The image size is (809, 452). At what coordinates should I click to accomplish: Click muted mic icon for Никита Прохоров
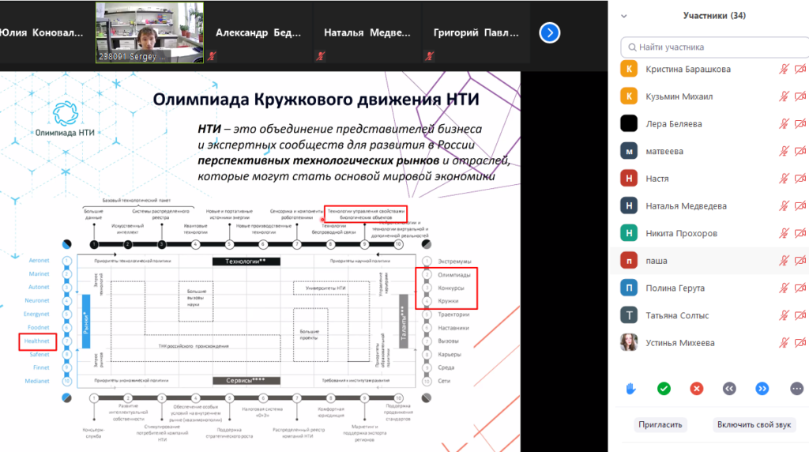pos(784,233)
